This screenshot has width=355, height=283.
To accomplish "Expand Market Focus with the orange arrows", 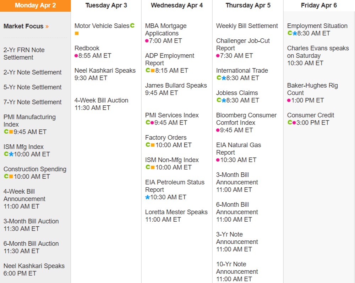I will (47, 26).
